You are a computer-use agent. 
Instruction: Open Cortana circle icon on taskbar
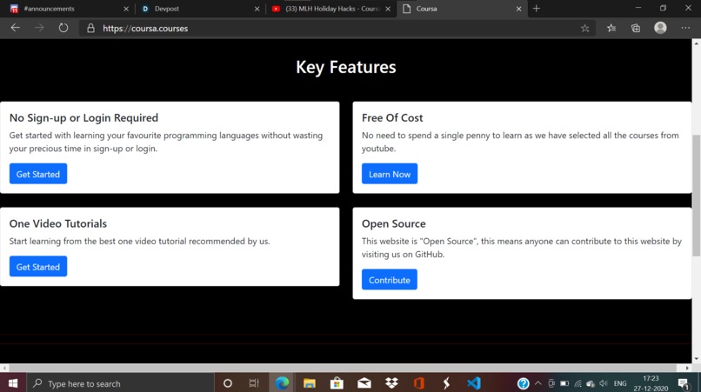(x=228, y=383)
